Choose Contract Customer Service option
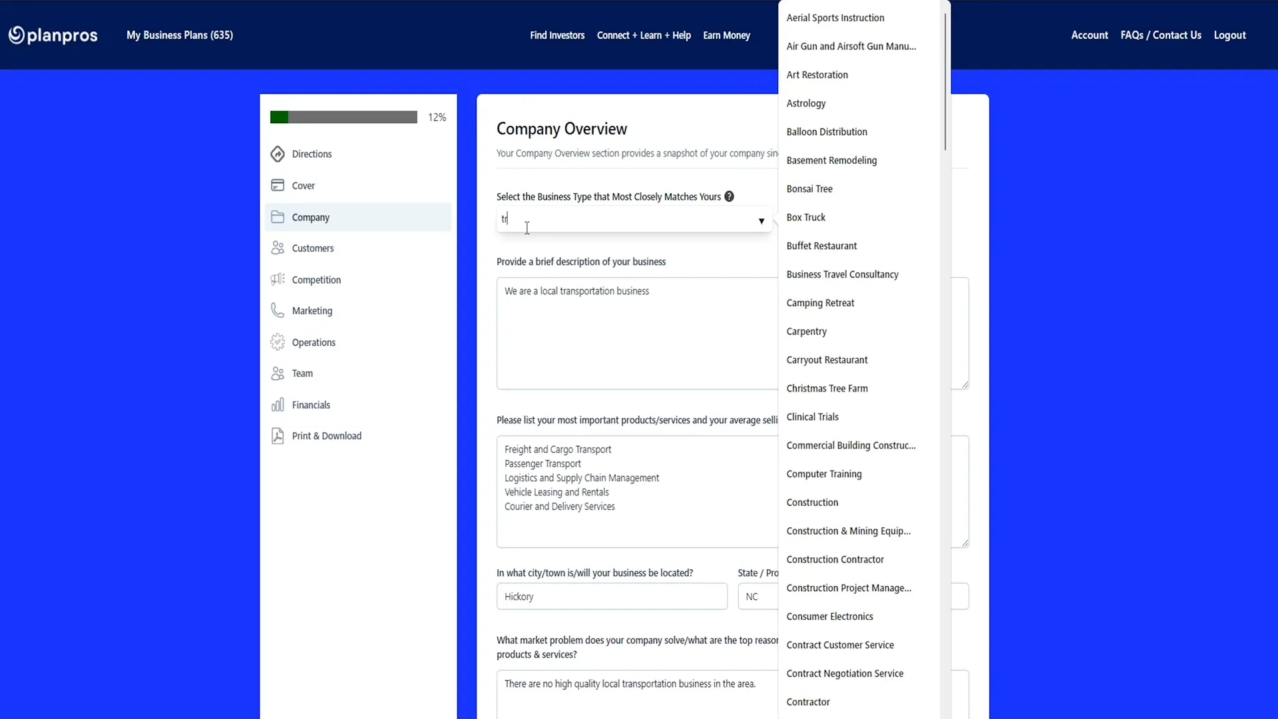The width and height of the screenshot is (1278, 719). pyautogui.click(x=859, y=645)
